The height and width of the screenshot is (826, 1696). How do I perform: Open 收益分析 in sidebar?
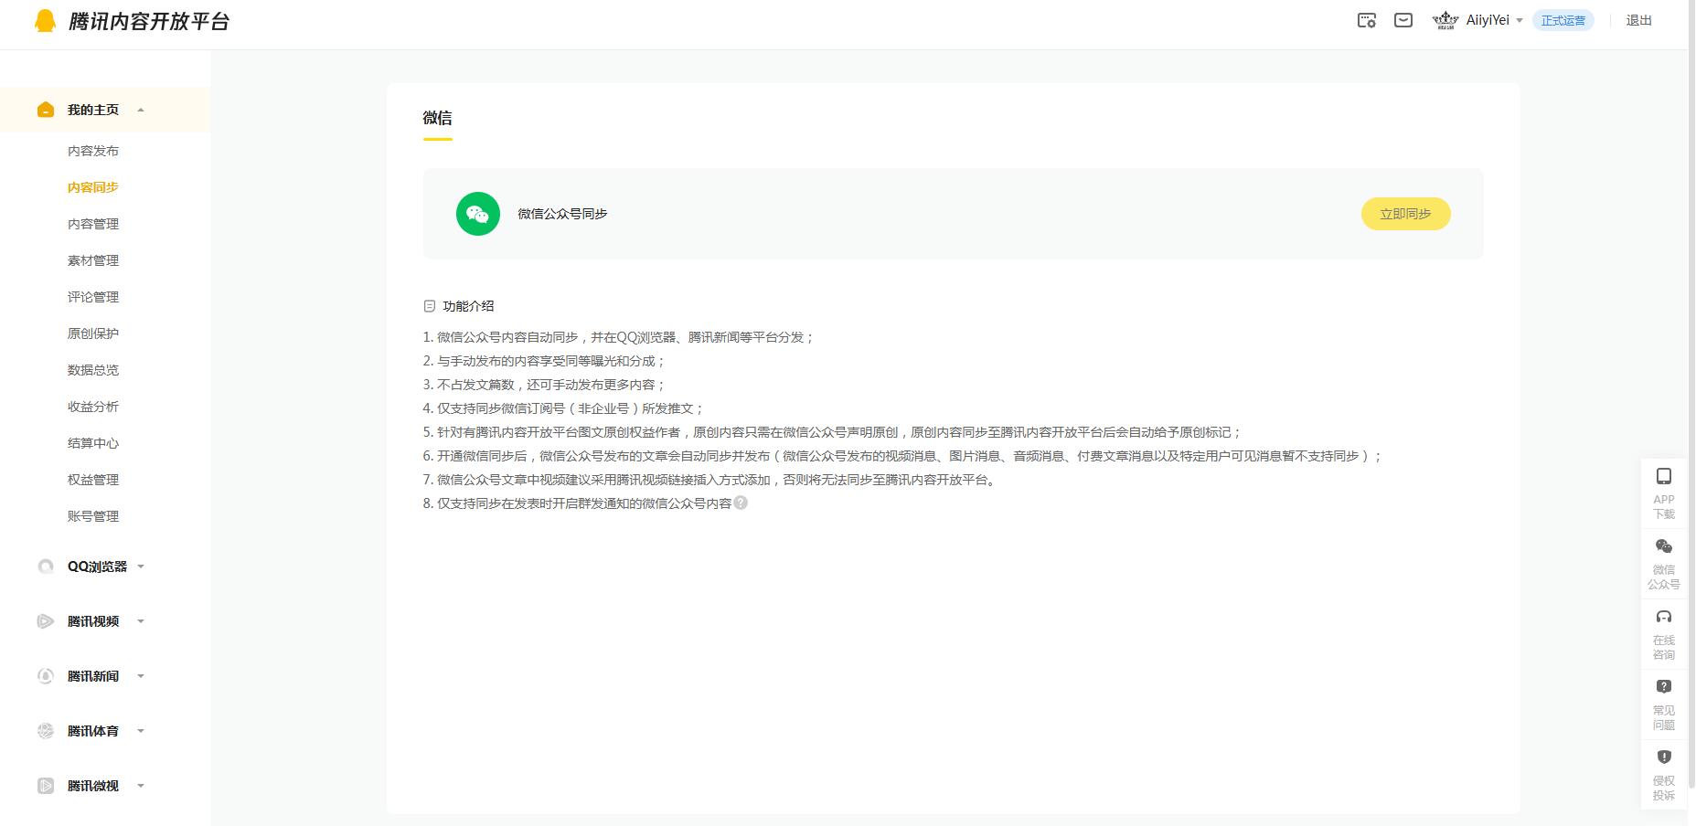click(93, 407)
